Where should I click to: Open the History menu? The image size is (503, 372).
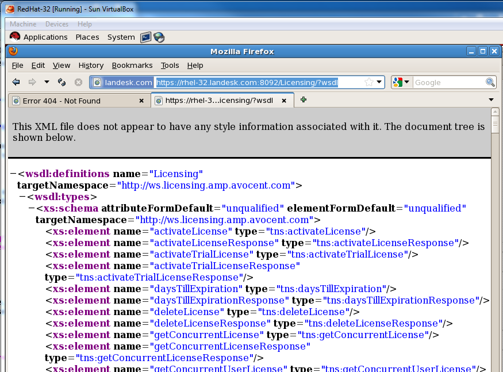tap(91, 66)
